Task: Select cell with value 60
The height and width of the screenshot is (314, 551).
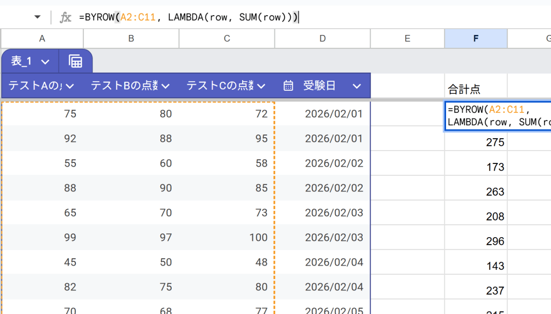Action: [x=131, y=163]
